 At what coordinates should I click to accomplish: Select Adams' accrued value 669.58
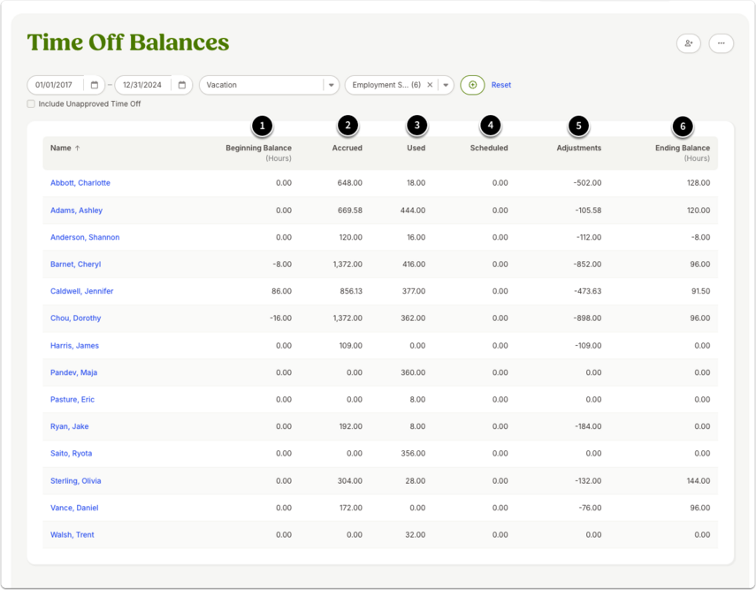(x=349, y=211)
